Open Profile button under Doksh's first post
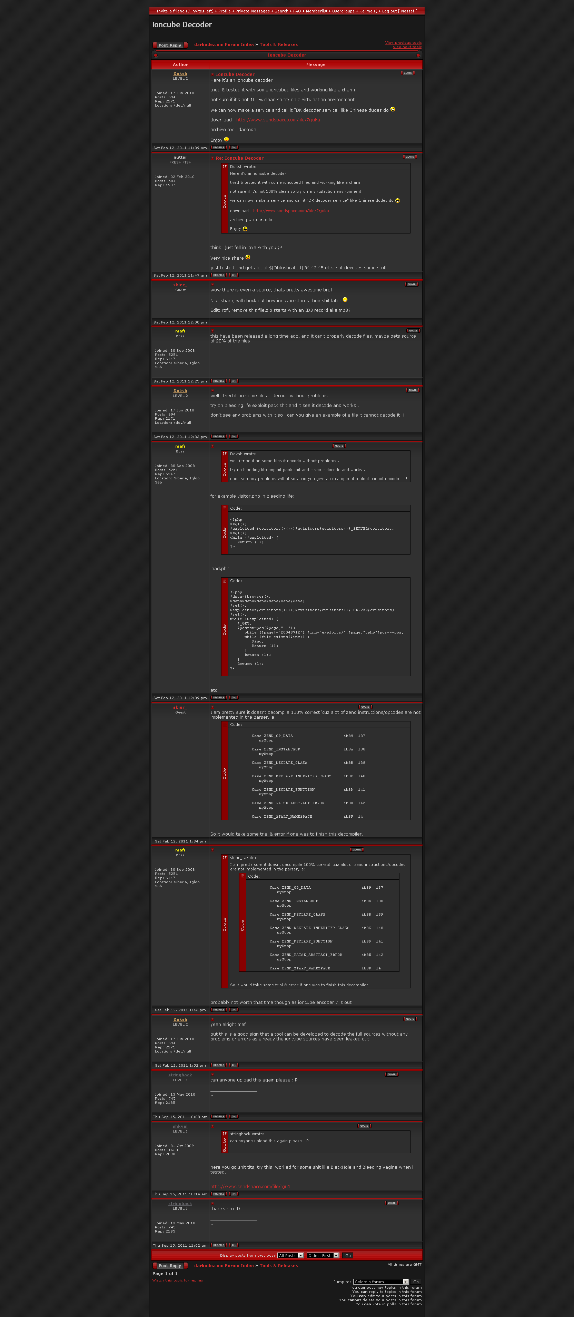This screenshot has width=574, height=1317. point(218,148)
